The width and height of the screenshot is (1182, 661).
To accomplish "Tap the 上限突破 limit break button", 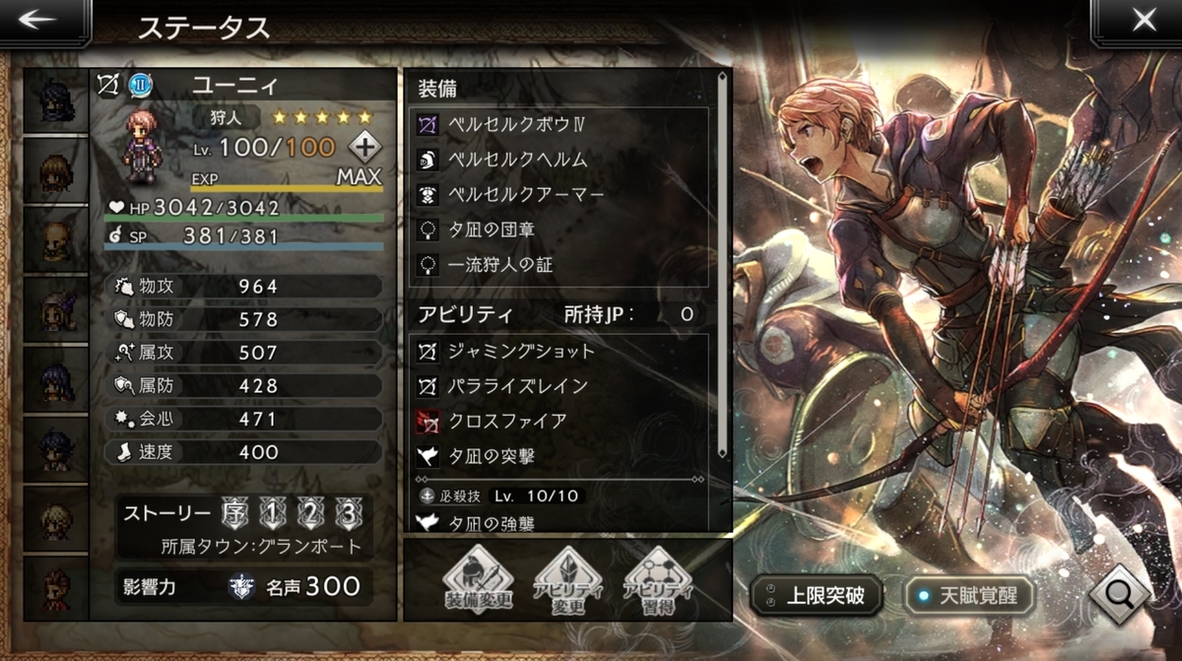I will pos(817,595).
